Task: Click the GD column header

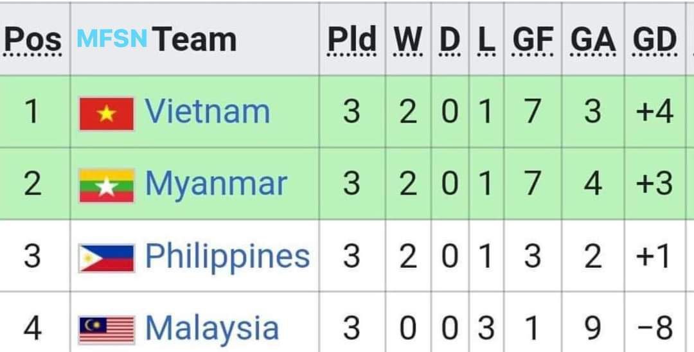Action: (x=655, y=40)
